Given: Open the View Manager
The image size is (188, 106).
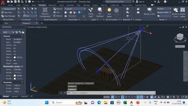Looking at the screenshot, I should click(8, 16).
